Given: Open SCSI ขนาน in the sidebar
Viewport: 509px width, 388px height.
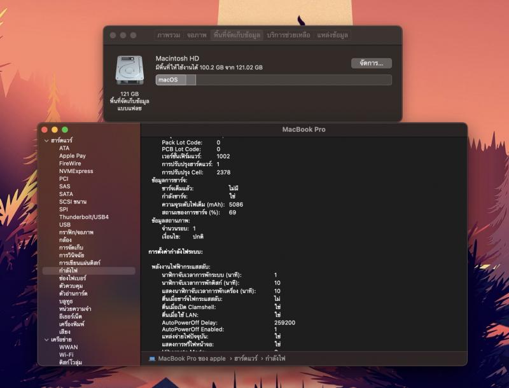Looking at the screenshot, I should (x=73, y=202).
